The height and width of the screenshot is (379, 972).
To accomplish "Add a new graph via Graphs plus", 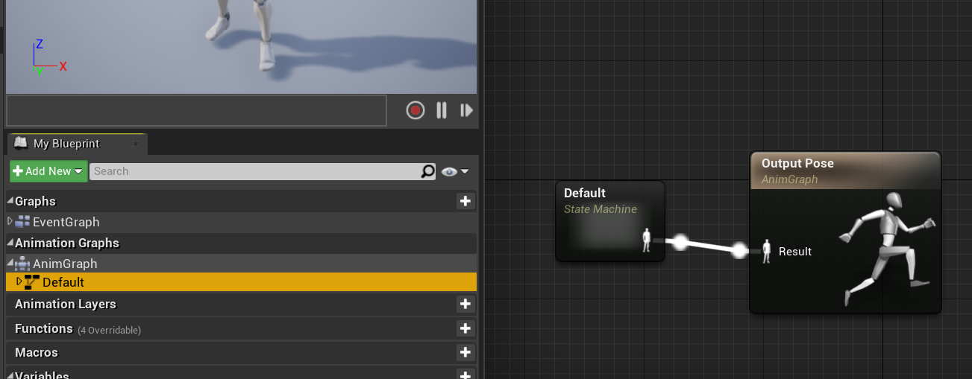I will (465, 201).
